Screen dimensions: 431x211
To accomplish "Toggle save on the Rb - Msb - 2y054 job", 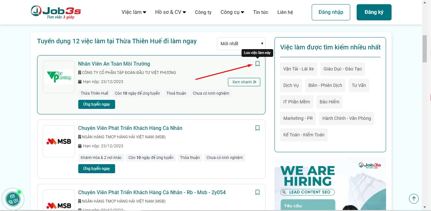I will (x=257, y=192).
